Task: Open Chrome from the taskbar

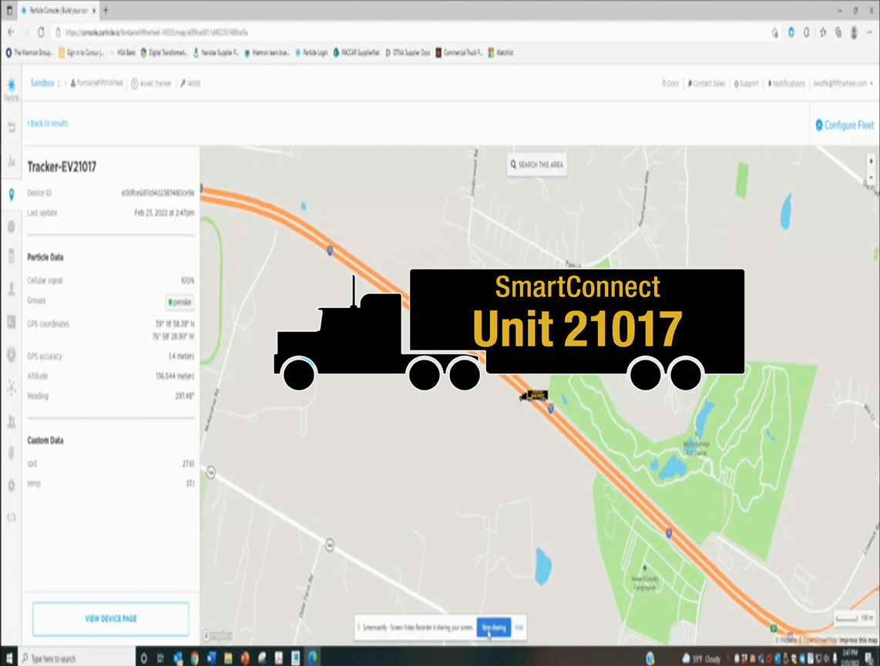Action: click(x=194, y=658)
